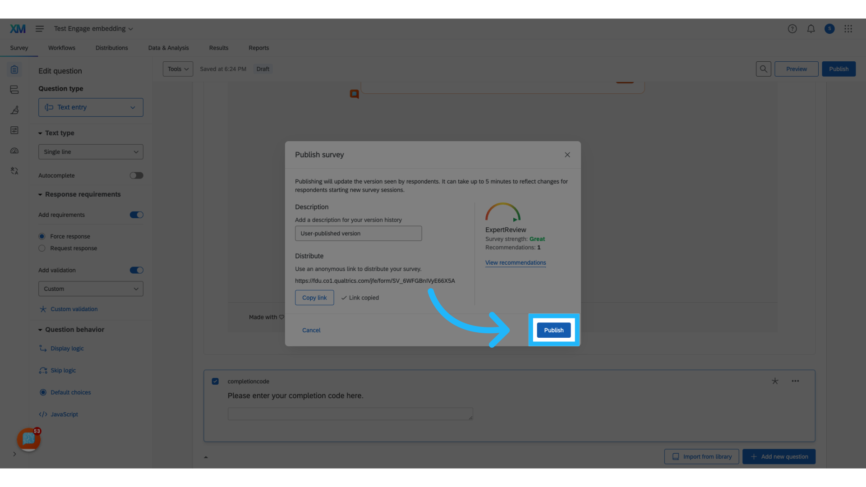Click the star icon on completioncode question

pyautogui.click(x=775, y=381)
